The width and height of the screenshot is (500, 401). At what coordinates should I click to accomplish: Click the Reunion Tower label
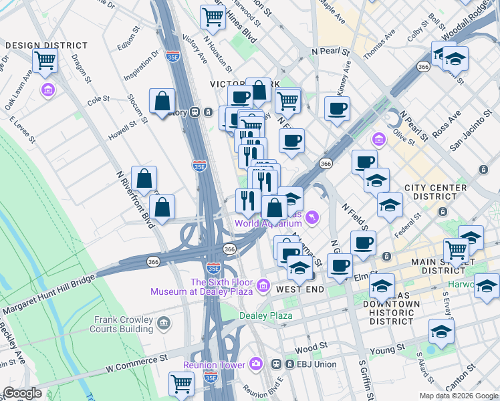pos(215,365)
